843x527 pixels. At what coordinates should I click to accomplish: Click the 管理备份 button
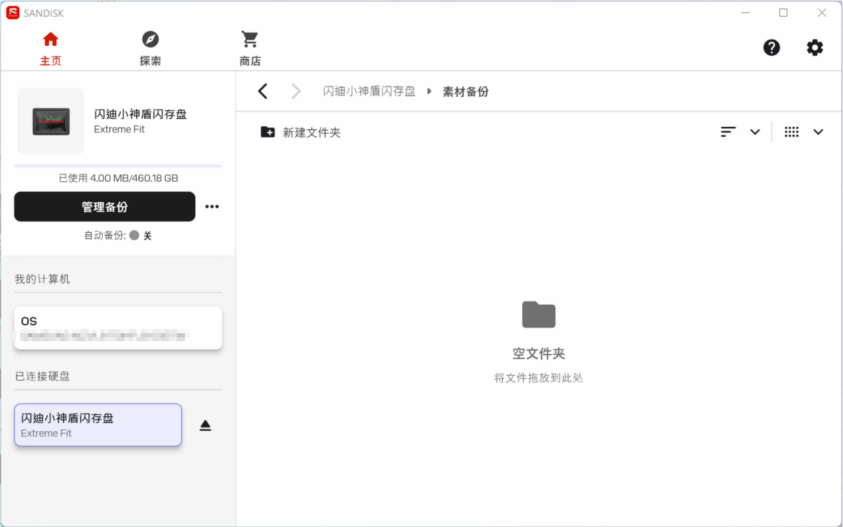pos(105,206)
